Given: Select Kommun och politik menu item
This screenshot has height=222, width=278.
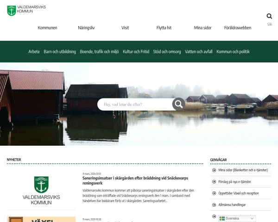Looking at the screenshot, I should click(233, 52).
